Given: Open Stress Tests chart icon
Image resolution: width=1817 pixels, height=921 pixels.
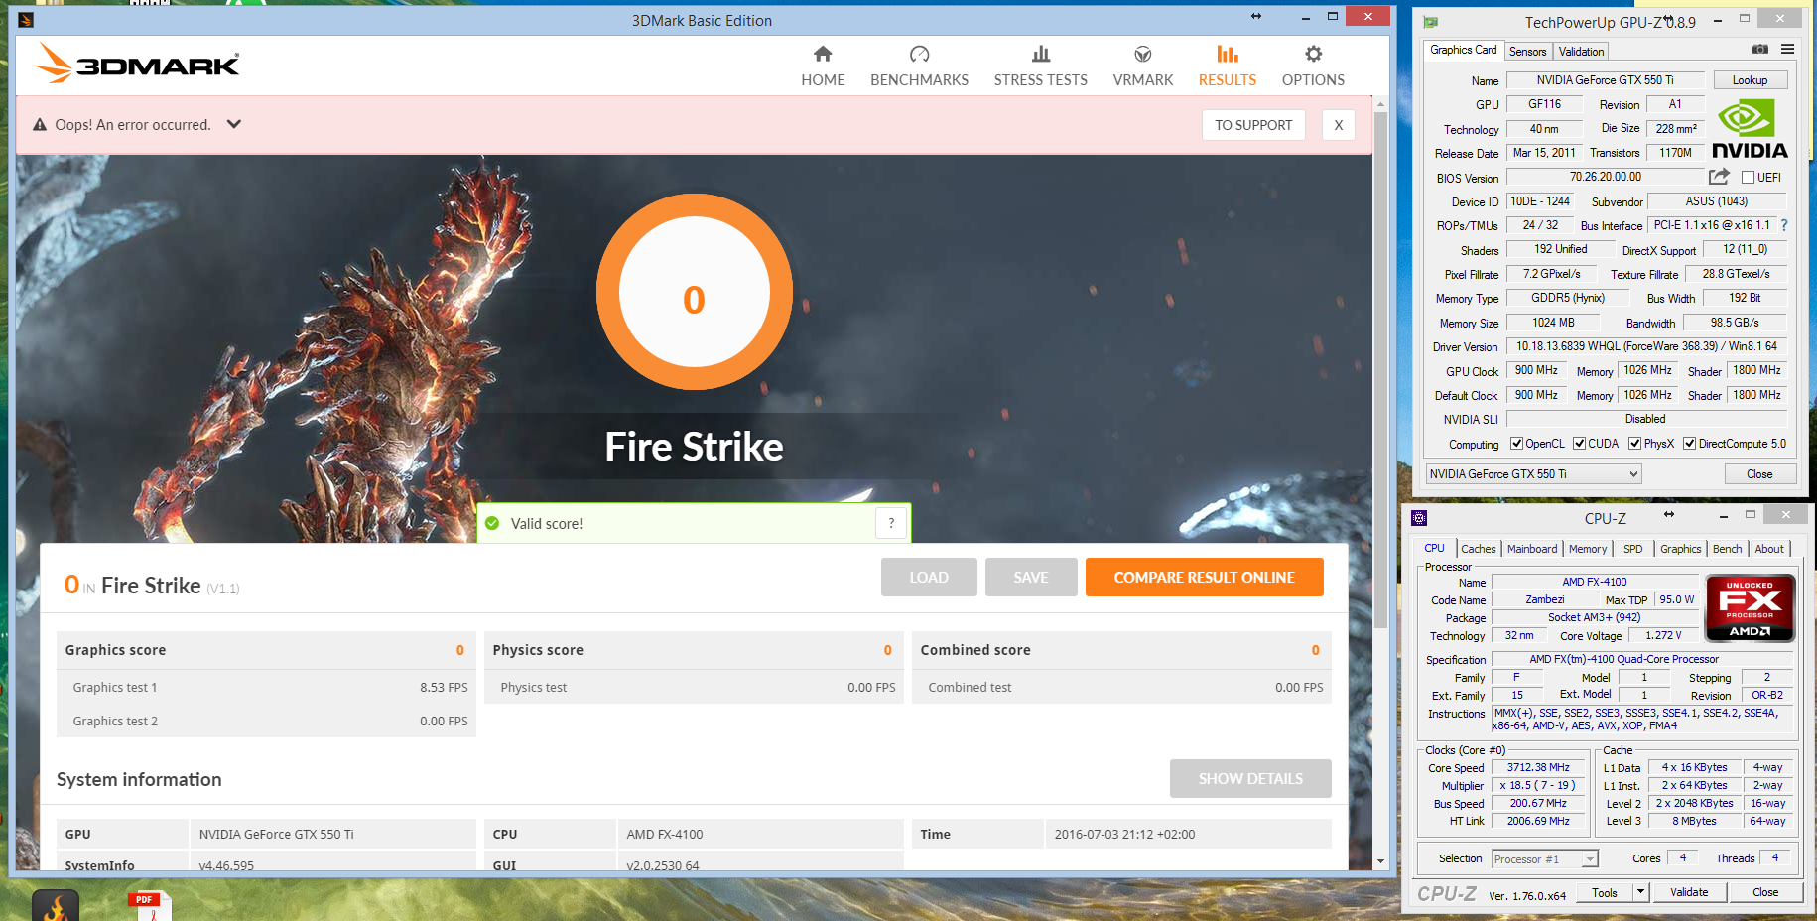Looking at the screenshot, I should coord(1040,54).
